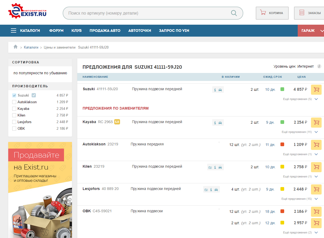Add Autoklakson 23219 to cart
The image size is (324, 238).
[316, 145]
